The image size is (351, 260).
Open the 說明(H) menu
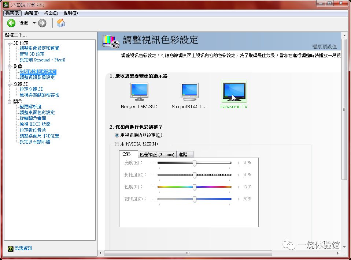[x=70, y=13]
